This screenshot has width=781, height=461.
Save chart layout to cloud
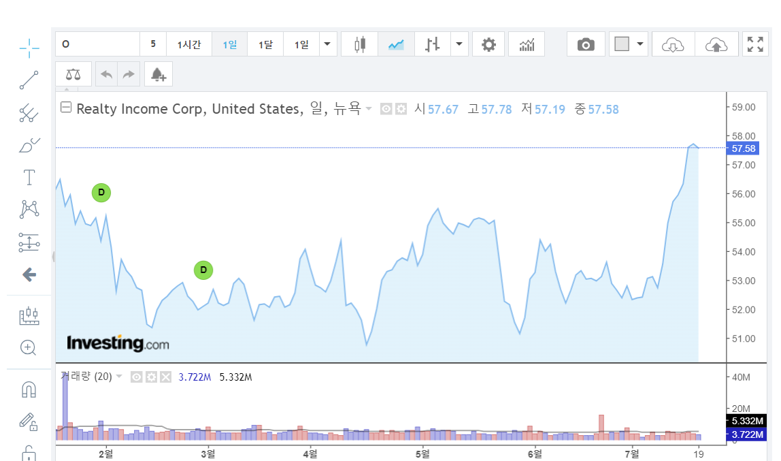point(716,44)
